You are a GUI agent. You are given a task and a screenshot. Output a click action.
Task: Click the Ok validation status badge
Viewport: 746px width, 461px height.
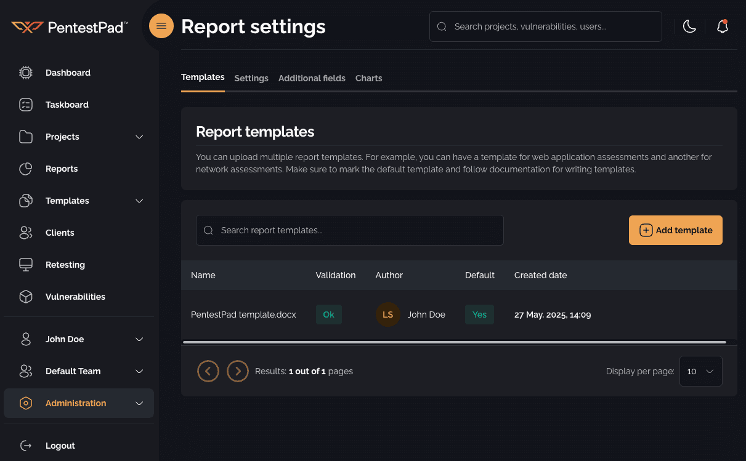tap(328, 315)
